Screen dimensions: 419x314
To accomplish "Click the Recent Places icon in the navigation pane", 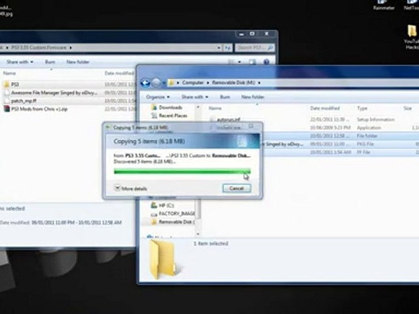I will click(154, 116).
